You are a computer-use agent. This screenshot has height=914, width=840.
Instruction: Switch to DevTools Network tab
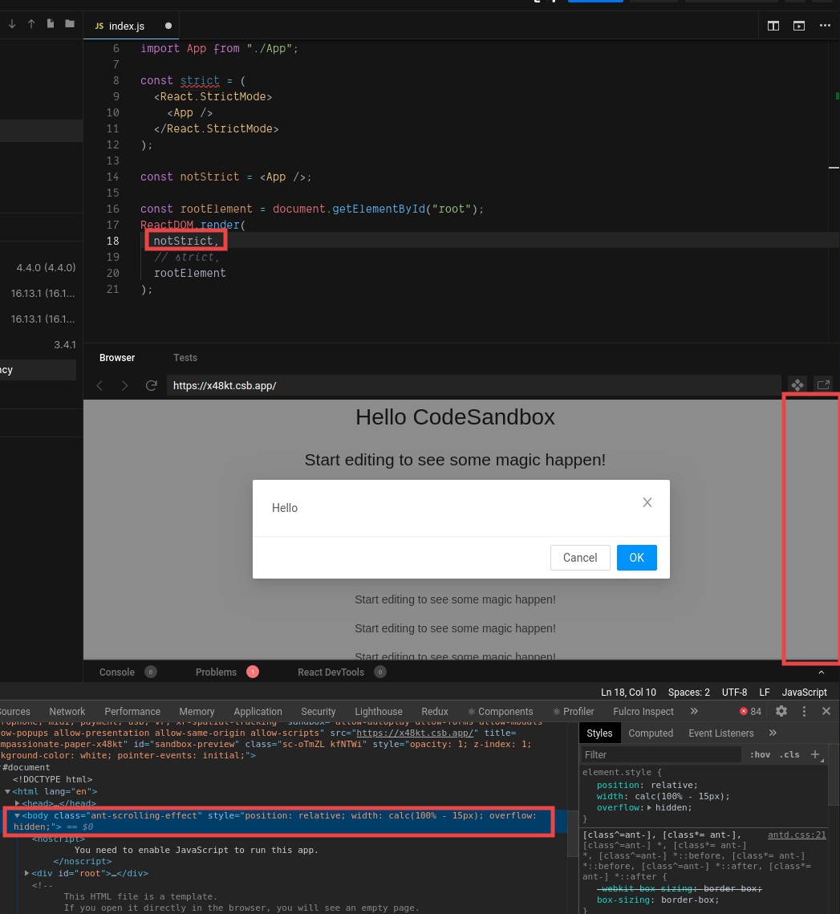[x=67, y=711]
